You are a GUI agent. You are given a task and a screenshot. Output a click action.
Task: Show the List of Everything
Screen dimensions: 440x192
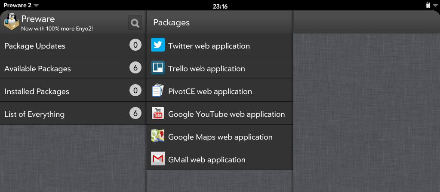(65, 114)
